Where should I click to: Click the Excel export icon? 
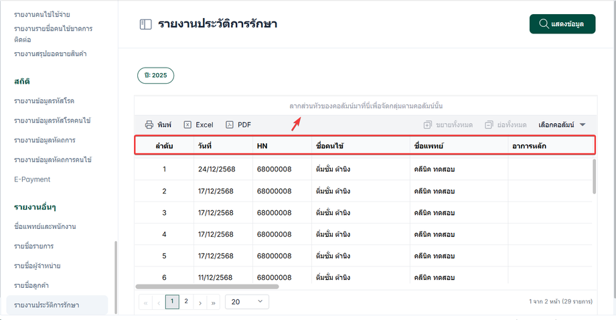187,125
